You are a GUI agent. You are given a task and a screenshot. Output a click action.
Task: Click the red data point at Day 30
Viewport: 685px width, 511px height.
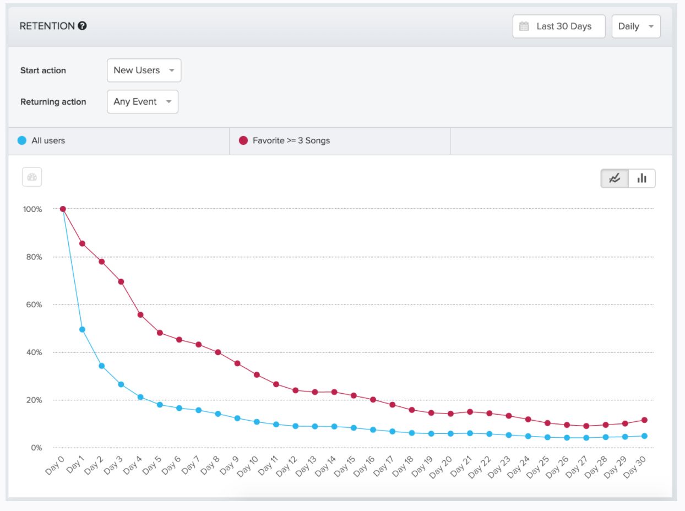644,420
